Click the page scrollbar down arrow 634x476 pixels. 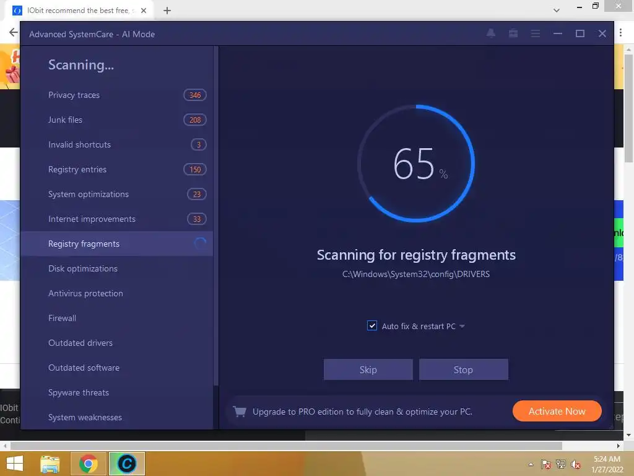pyautogui.click(x=628, y=435)
